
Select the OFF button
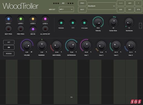9,42
